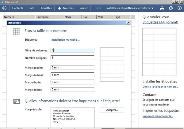Open the Etiquettes toolbar tab
This screenshot has height=129, width=184.
(45, 8)
